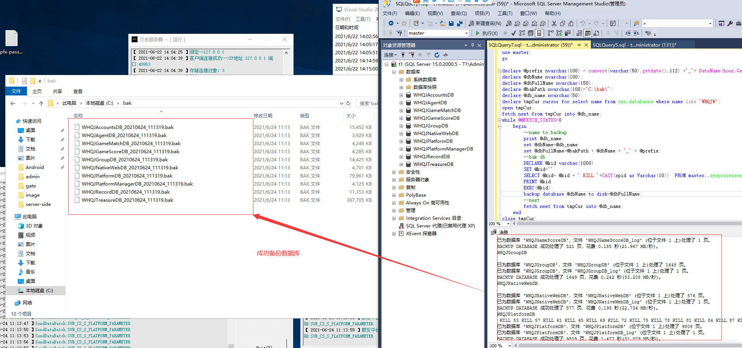
Task: Toggle Include Live Query Statistics button
Action: (559, 33)
